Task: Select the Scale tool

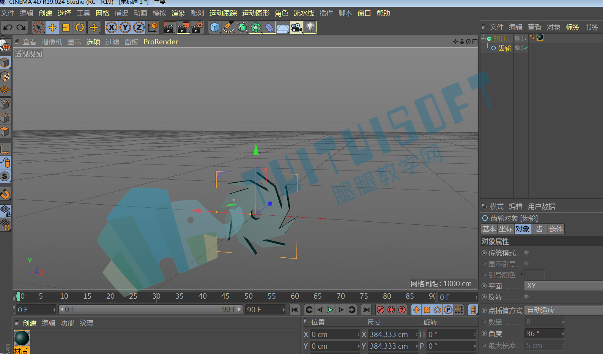Action: tap(66, 27)
